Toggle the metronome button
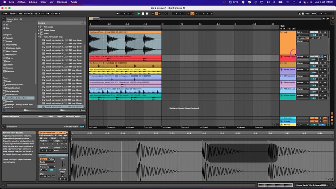 [x=48, y=14]
